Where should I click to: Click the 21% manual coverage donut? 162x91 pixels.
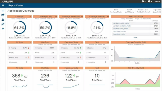pyautogui.click(x=97, y=28)
